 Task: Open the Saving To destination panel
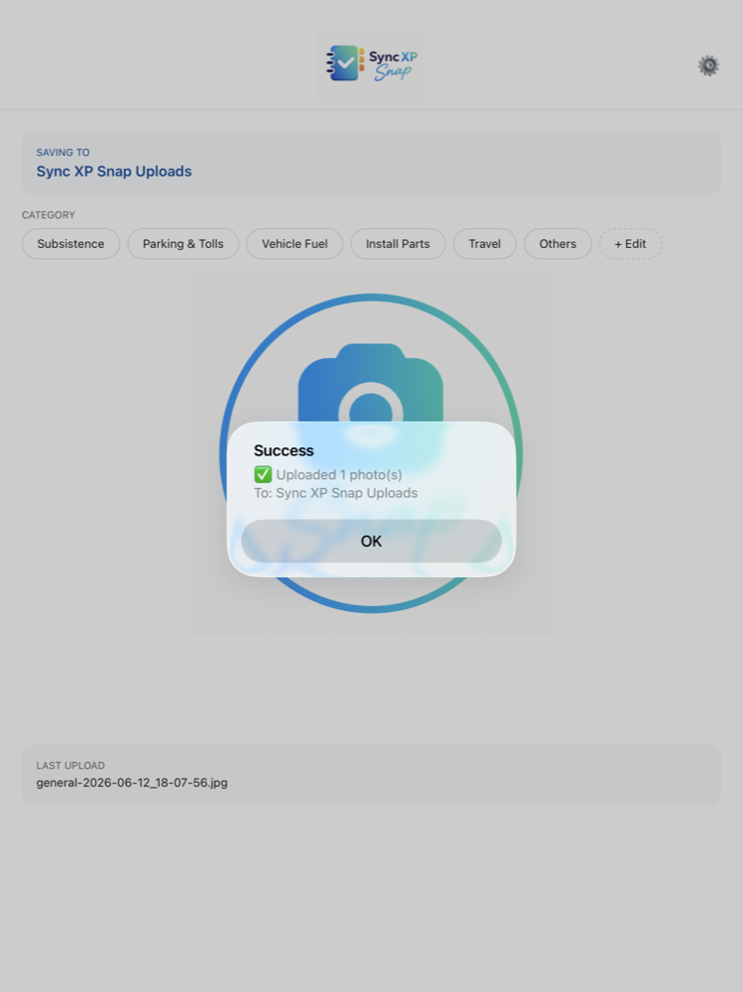click(371, 163)
